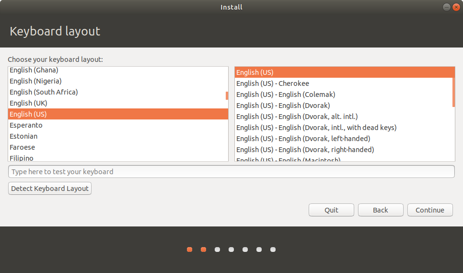Choose English (South Africa) layout
The width and height of the screenshot is (463, 273).
tap(118, 92)
